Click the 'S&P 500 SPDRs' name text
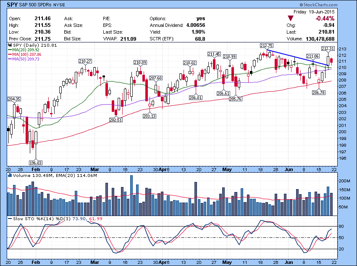 [35, 5]
